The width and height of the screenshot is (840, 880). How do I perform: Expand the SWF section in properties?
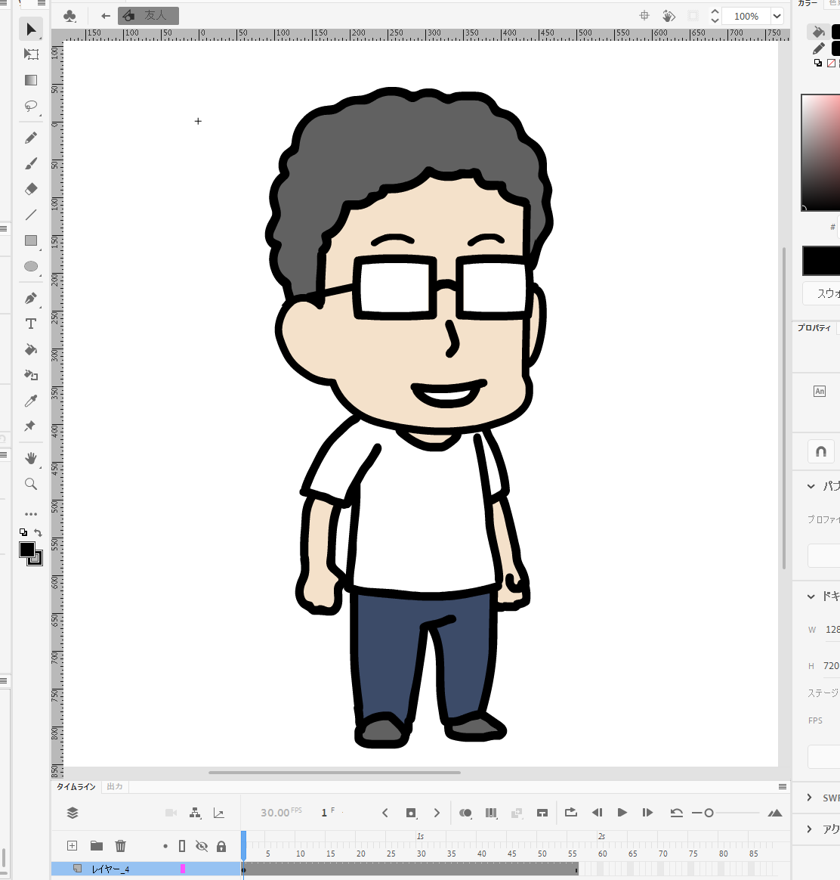click(810, 798)
